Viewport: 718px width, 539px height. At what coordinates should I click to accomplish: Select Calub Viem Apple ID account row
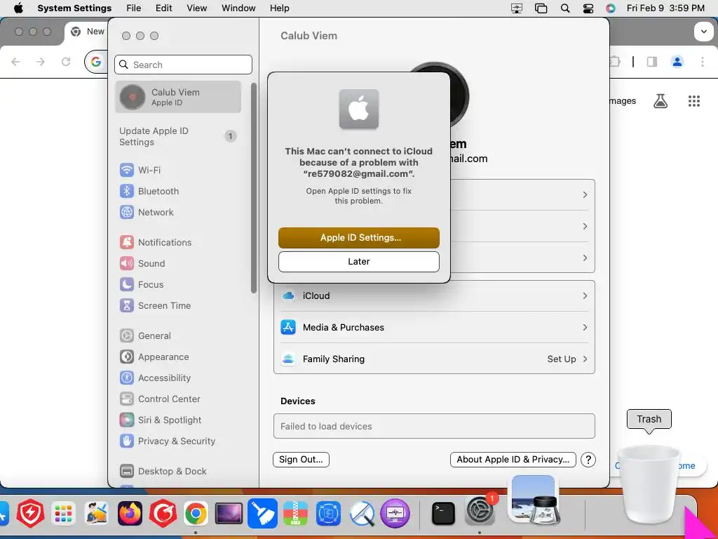178,97
